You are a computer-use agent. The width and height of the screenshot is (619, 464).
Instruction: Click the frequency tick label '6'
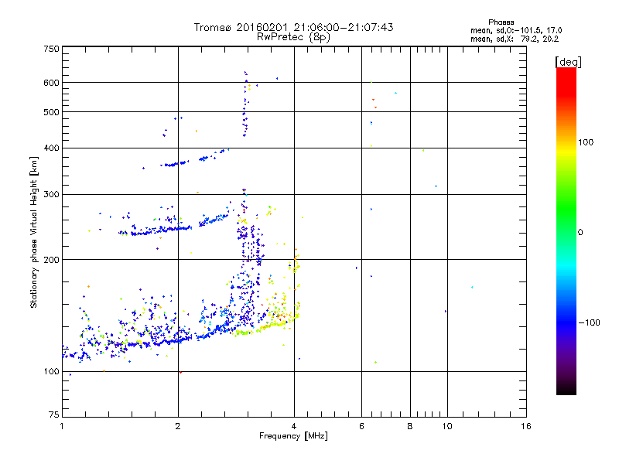pos(361,426)
